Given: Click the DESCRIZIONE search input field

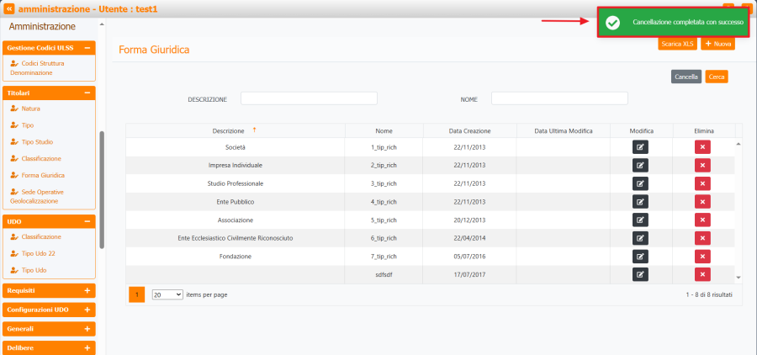Looking at the screenshot, I should pos(309,98).
